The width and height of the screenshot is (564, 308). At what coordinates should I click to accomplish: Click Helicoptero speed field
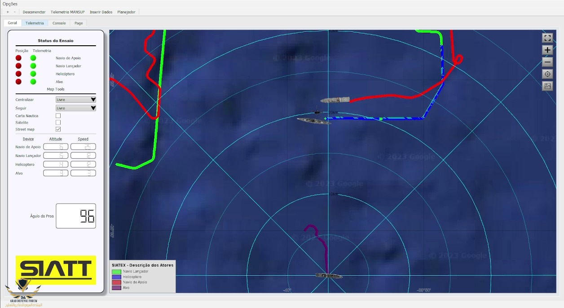point(83,164)
